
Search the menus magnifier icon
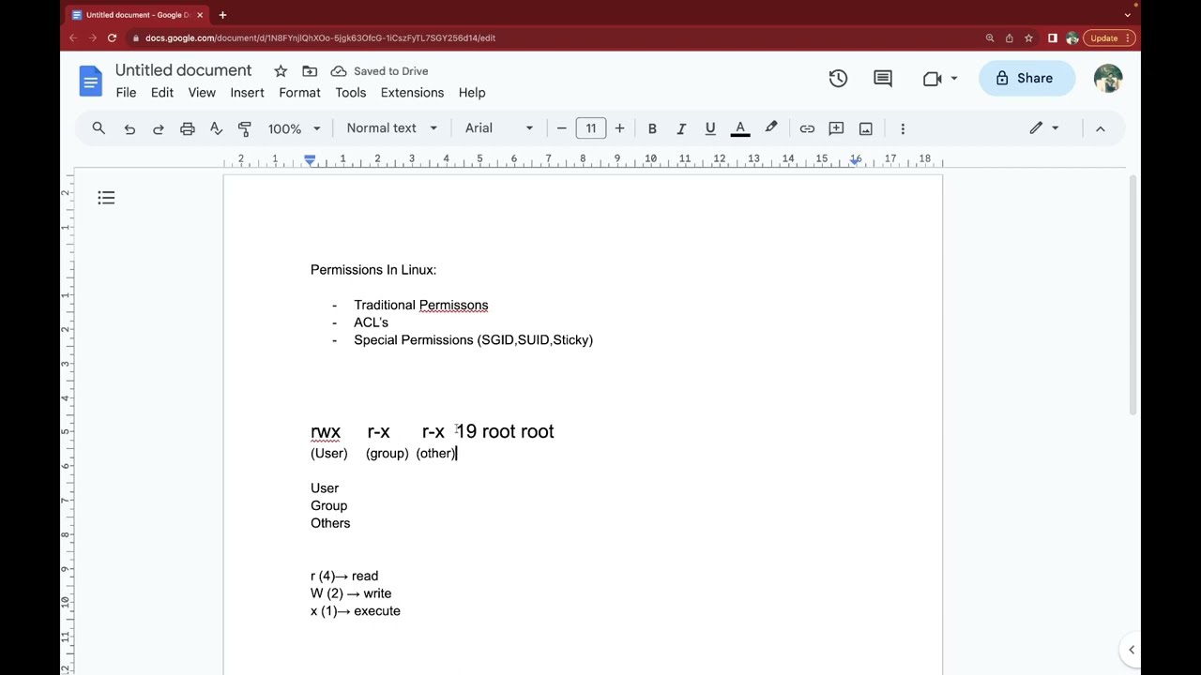tap(99, 128)
